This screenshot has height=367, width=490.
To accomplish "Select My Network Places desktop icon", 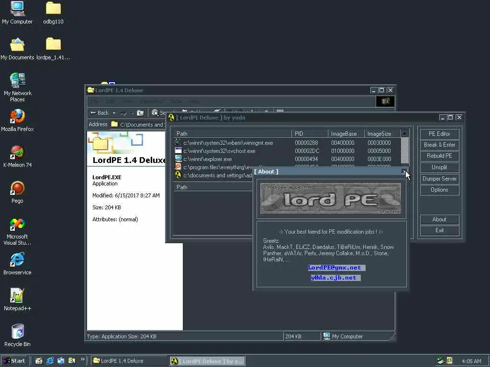I will pyautogui.click(x=17, y=87).
